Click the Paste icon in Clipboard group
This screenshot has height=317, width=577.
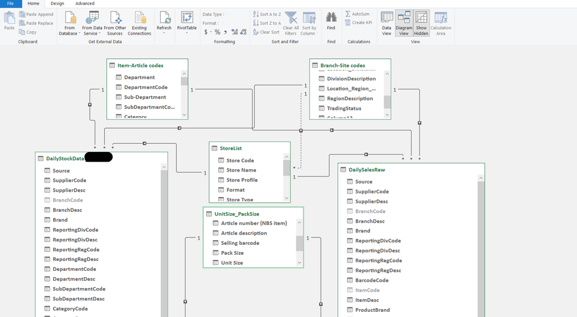[9, 17]
